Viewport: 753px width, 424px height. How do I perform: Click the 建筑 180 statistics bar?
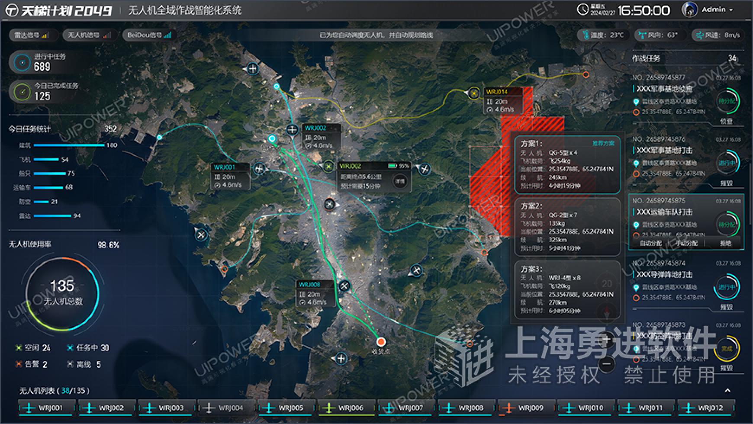click(x=68, y=145)
